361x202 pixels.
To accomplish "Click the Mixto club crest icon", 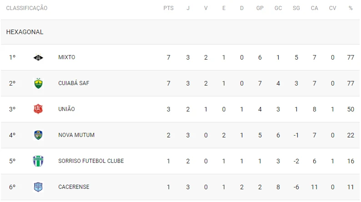I will coord(38,57).
